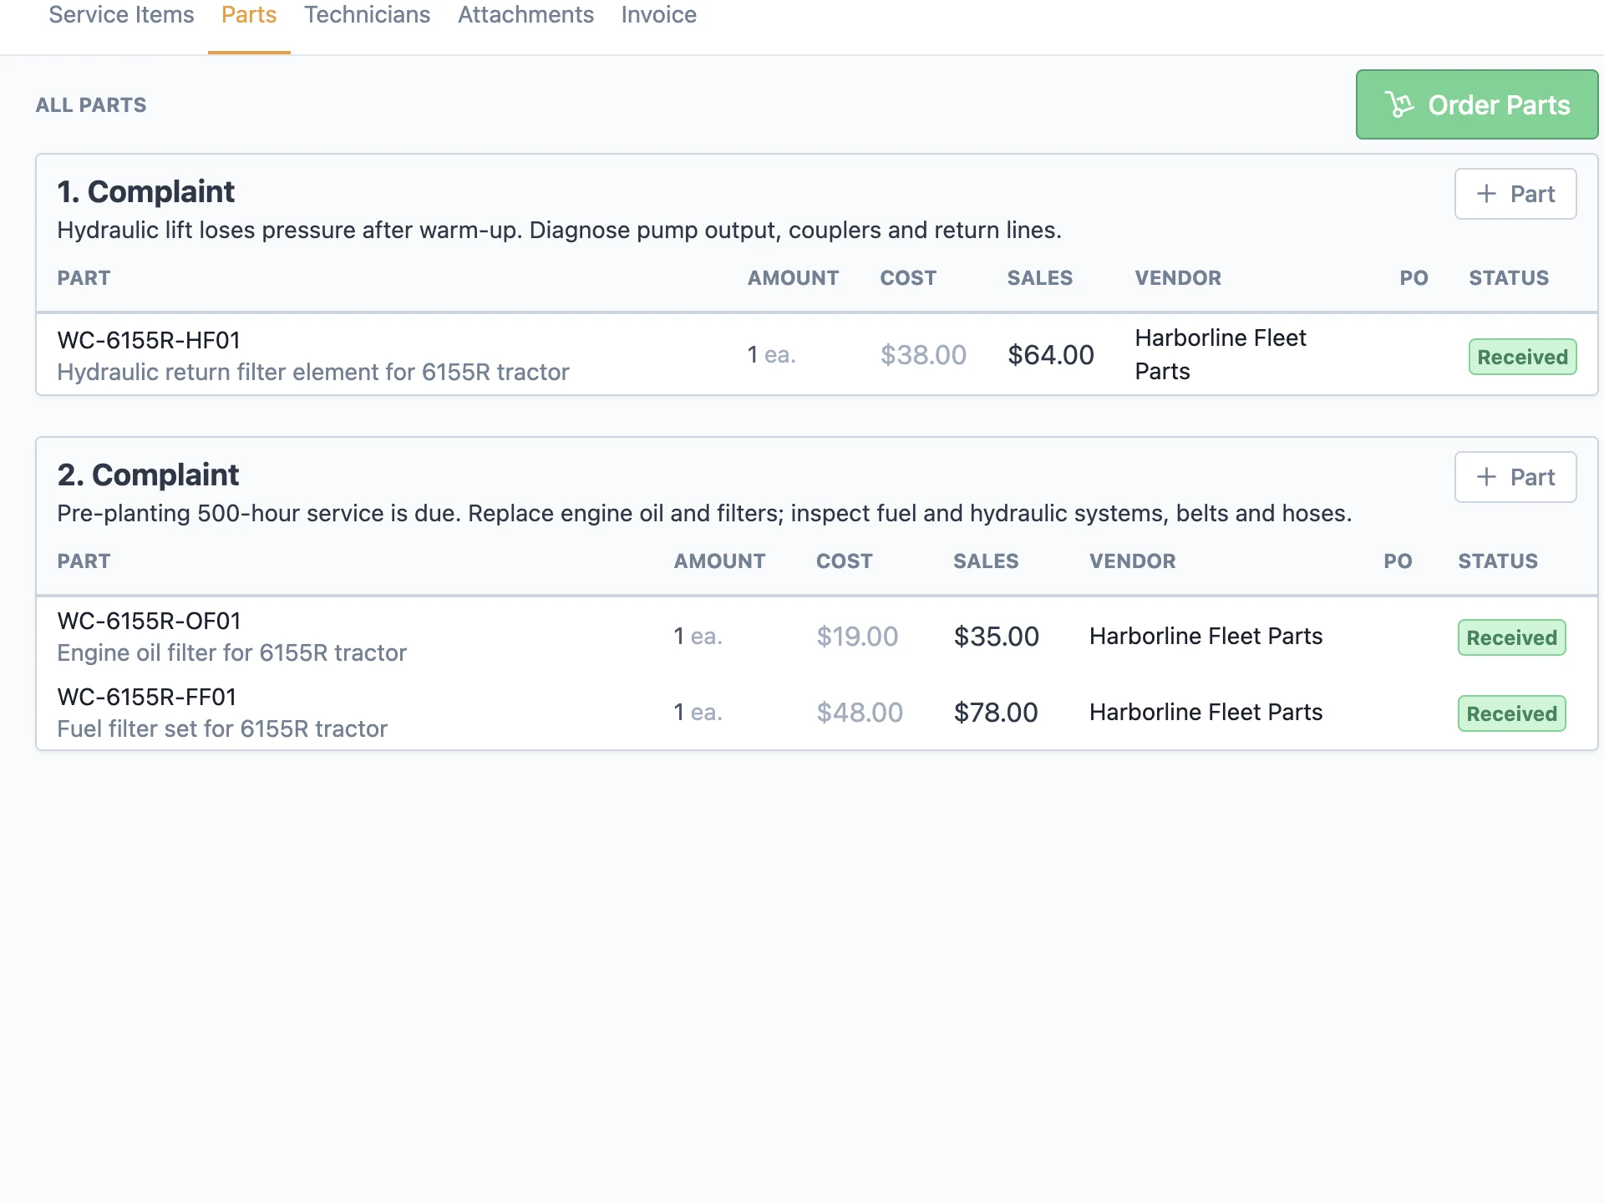Click the VENDOR header in Complaint 1
Screen dimensions: 1604x1203
click(1178, 278)
